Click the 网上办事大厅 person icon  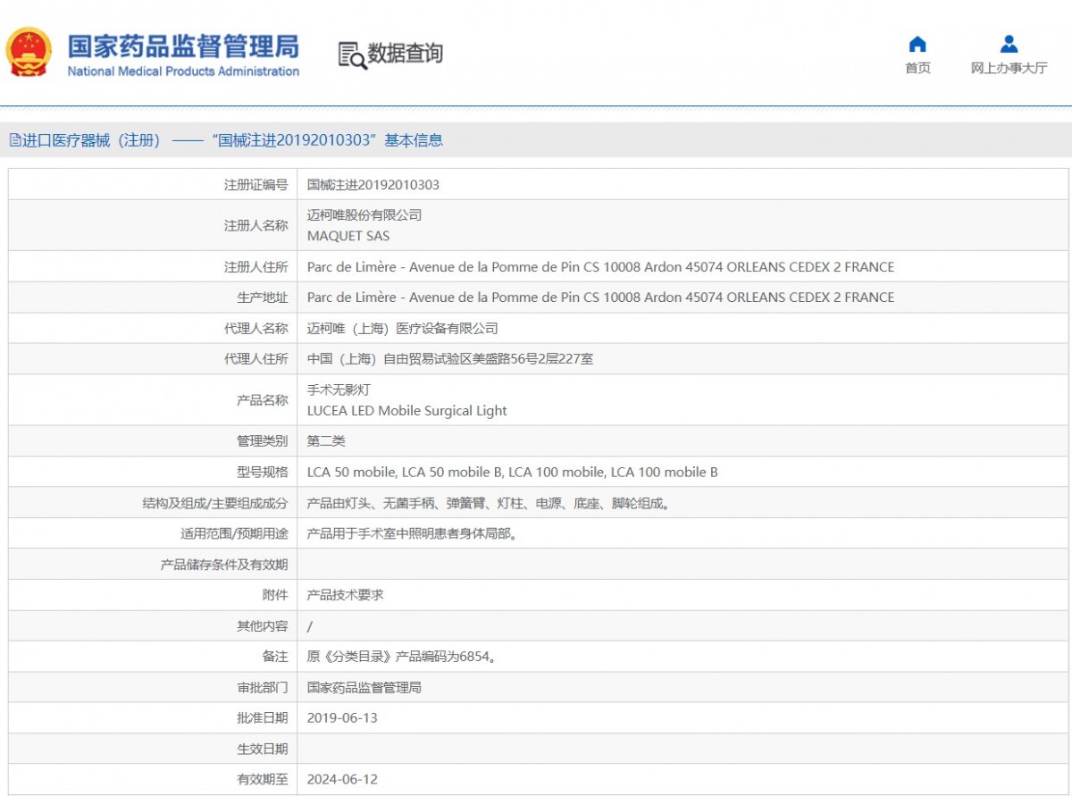(x=1009, y=44)
